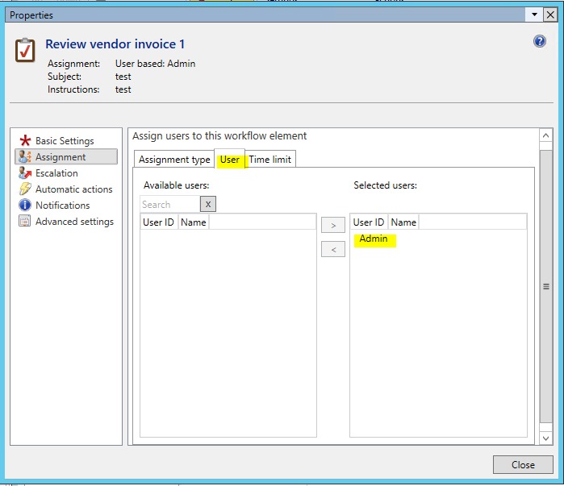Click the Notifications info icon
Viewport: 564px width, 486px height.
pyautogui.click(x=25, y=206)
